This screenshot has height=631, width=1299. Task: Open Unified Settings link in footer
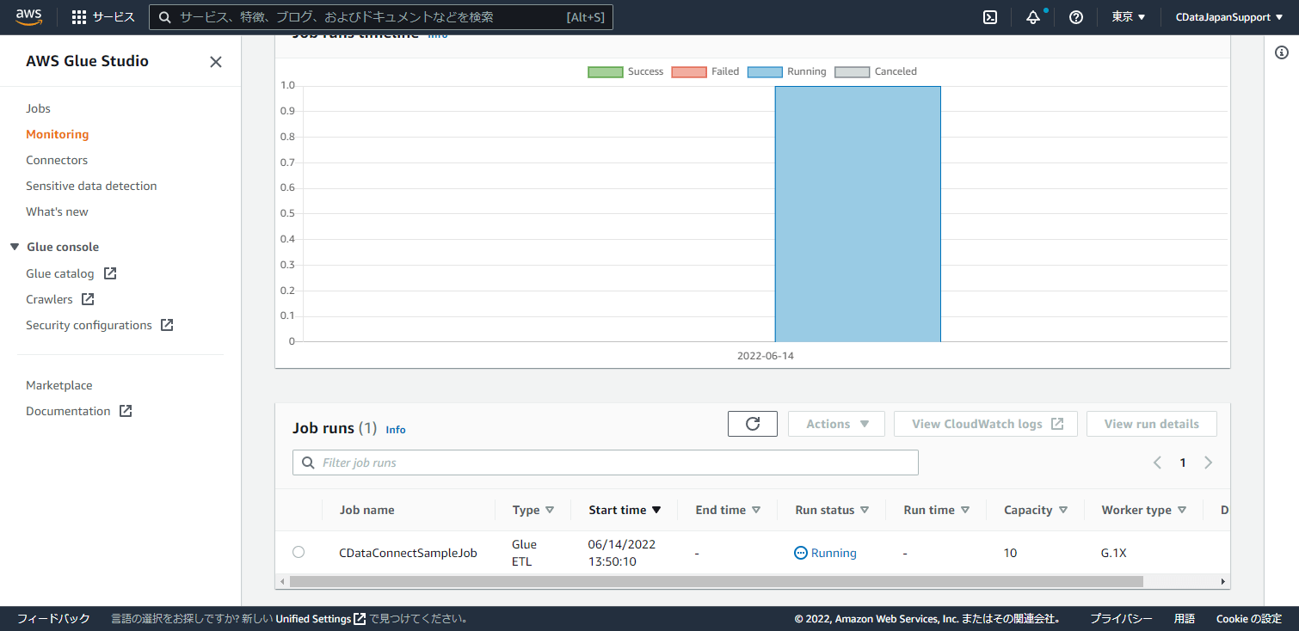pos(321,618)
